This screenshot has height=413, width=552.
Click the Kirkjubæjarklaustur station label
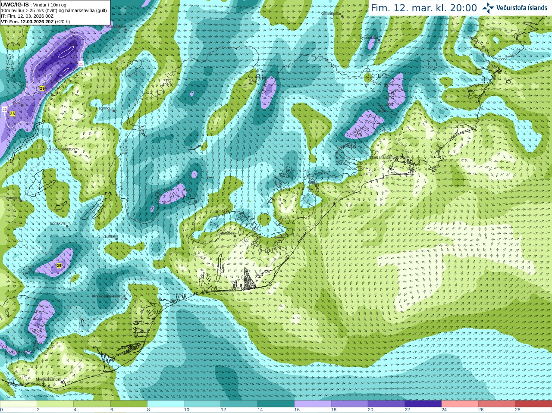tap(109, 296)
